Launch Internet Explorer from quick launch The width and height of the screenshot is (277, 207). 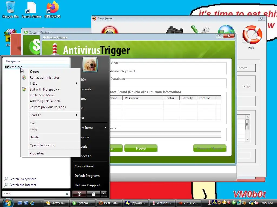(32, 203)
